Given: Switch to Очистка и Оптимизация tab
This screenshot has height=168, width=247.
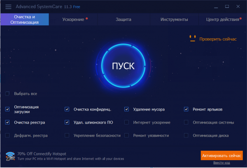Looking at the screenshot, I should [x=25, y=19].
